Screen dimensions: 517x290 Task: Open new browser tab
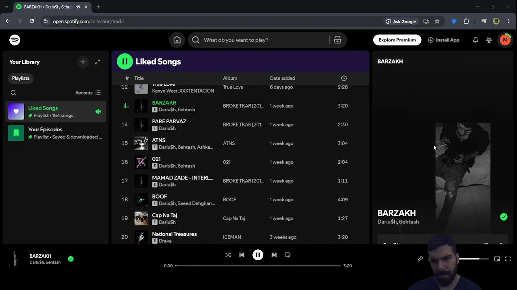98,7
